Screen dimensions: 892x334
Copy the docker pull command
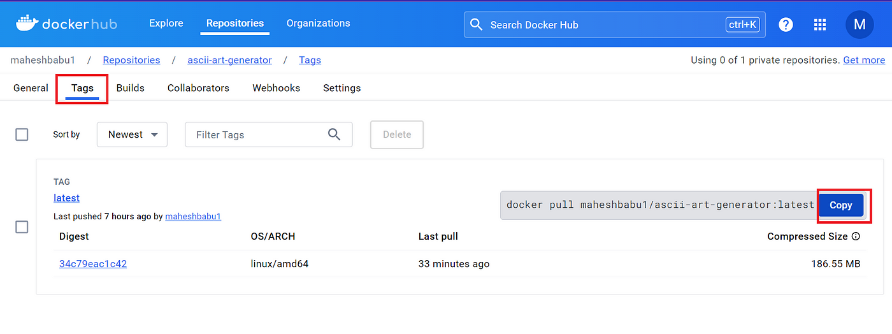coord(841,205)
